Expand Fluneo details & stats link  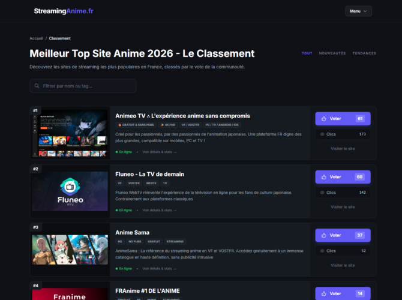tap(160, 210)
